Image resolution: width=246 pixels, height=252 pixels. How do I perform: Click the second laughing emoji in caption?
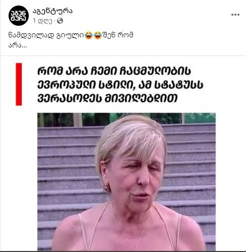pos(98,35)
